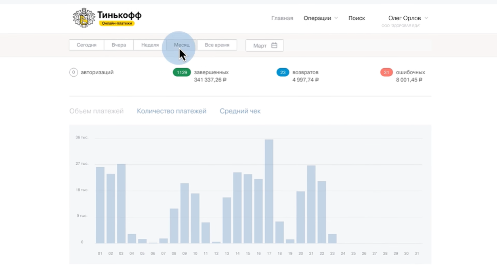This screenshot has width=497, height=275.
Task: Open Поиск in the top navigation
Action: click(x=356, y=18)
